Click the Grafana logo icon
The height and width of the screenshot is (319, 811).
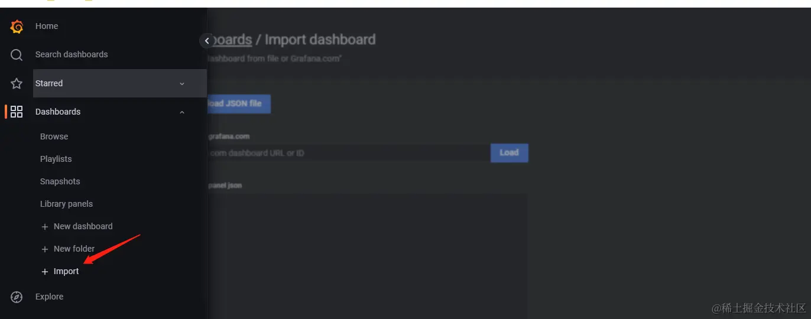point(17,27)
